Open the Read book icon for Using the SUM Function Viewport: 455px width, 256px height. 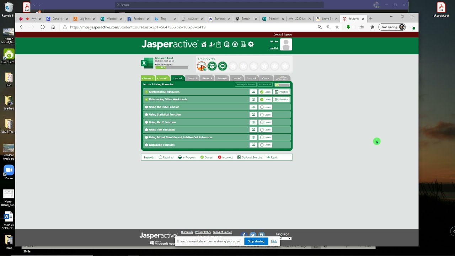[253, 107]
